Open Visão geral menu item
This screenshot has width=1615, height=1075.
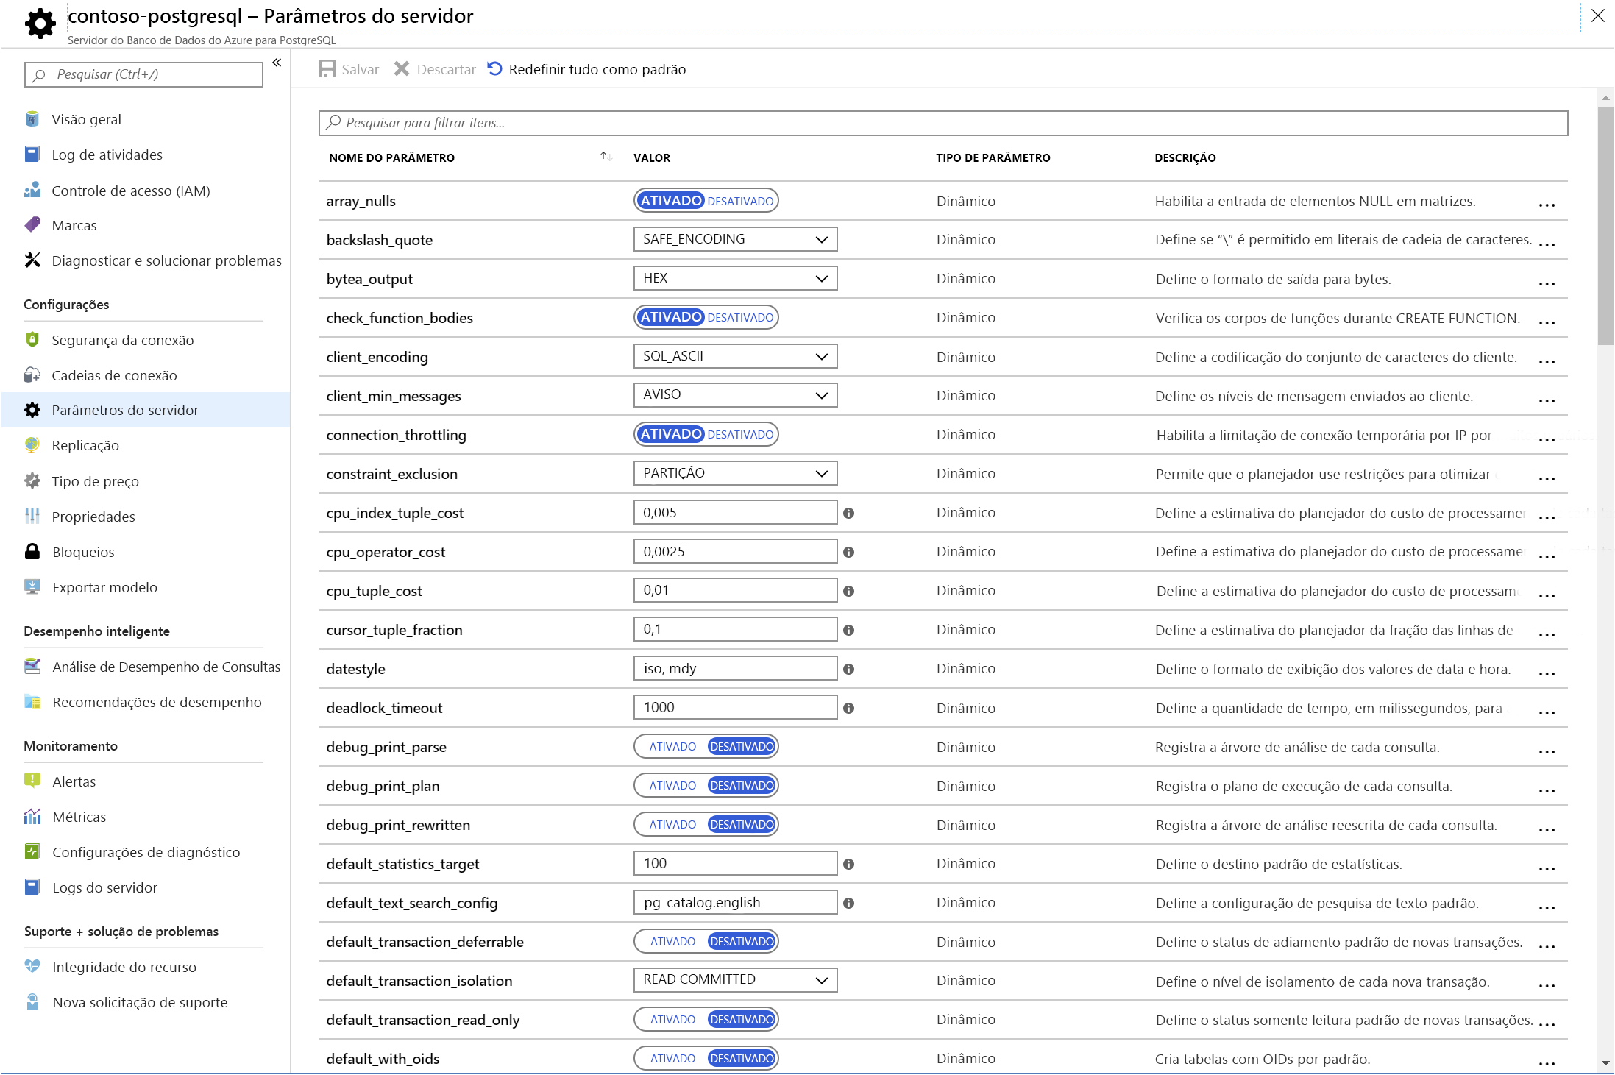point(86,119)
